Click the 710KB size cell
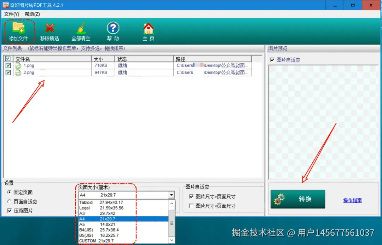 point(101,65)
